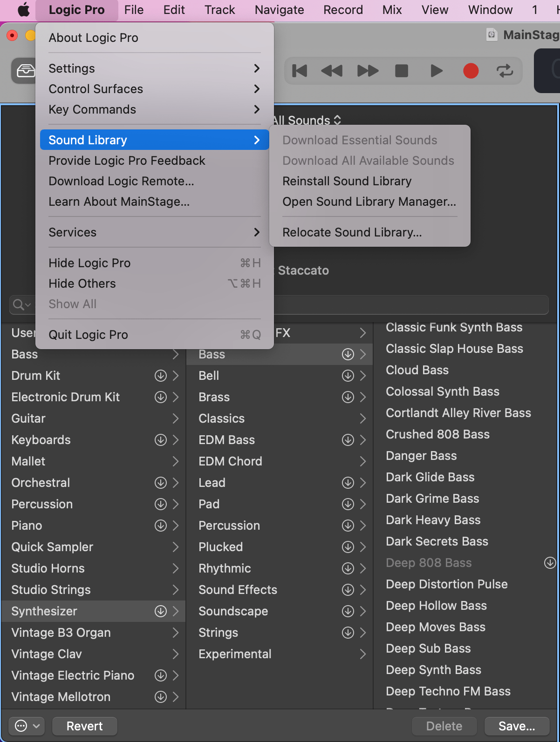Image resolution: width=560 pixels, height=742 pixels.
Task: Click the Stop transport button
Action: click(402, 71)
